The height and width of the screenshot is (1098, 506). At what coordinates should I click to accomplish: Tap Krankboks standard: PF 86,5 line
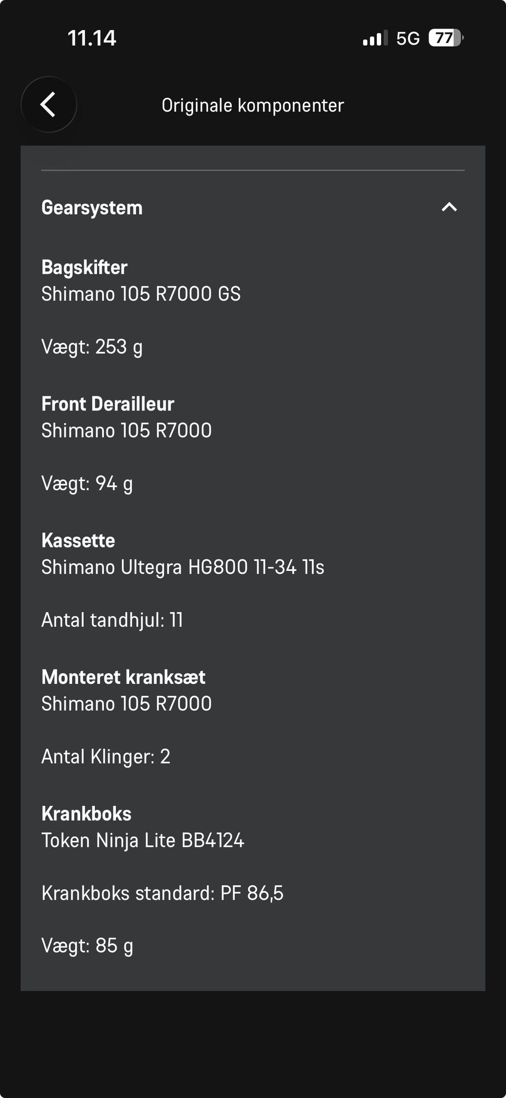[162, 893]
